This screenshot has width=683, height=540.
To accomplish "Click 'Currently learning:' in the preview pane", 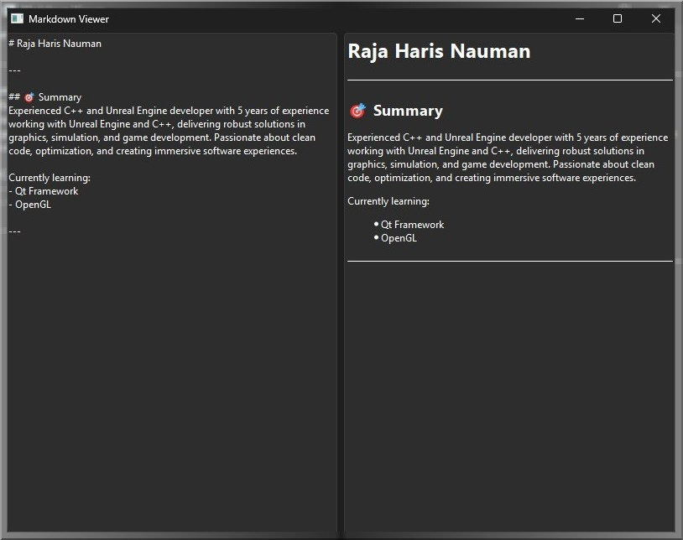I will coord(388,201).
